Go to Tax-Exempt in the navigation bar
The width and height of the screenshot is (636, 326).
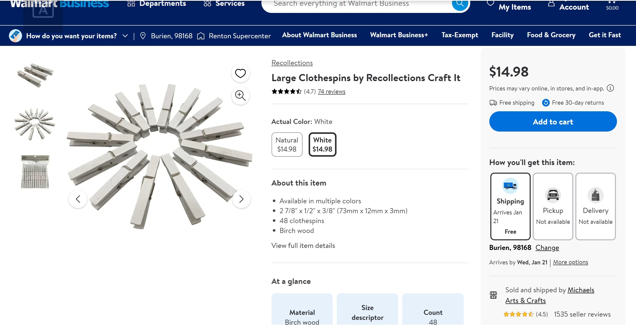tap(460, 35)
